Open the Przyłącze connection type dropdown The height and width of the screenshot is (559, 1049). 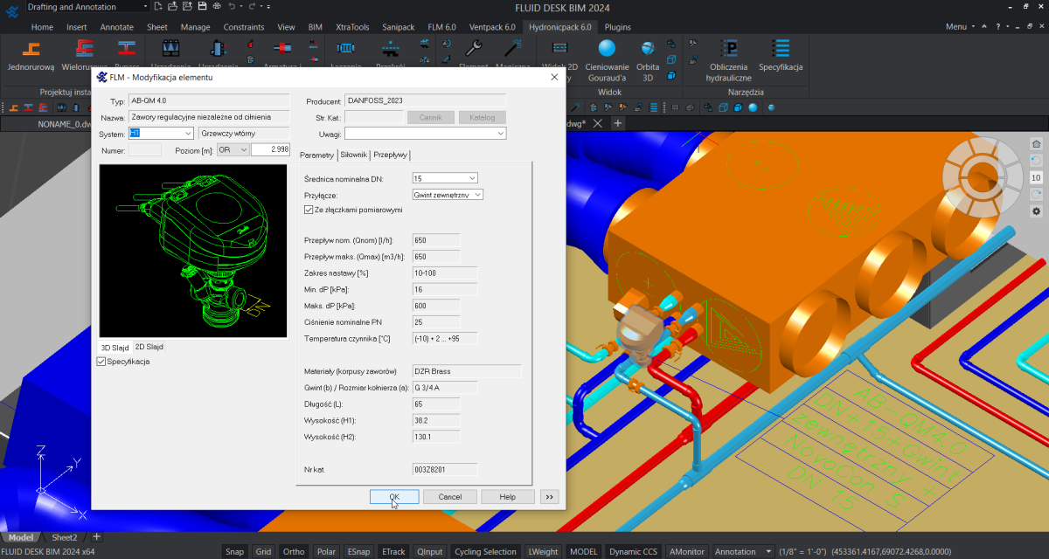pos(477,195)
